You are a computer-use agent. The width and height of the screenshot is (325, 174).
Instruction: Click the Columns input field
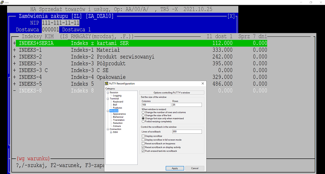coord(156,105)
